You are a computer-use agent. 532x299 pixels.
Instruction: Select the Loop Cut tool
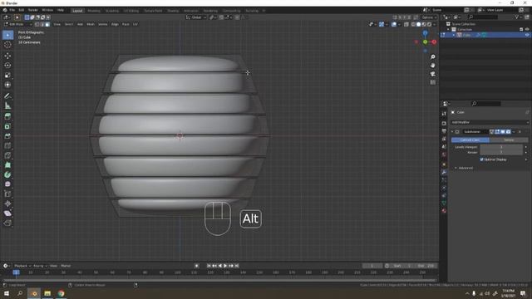7,145
